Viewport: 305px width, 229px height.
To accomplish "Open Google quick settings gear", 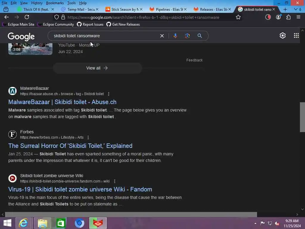I will coord(282,35).
